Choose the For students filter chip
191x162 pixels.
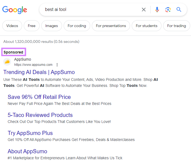click(x=146, y=26)
